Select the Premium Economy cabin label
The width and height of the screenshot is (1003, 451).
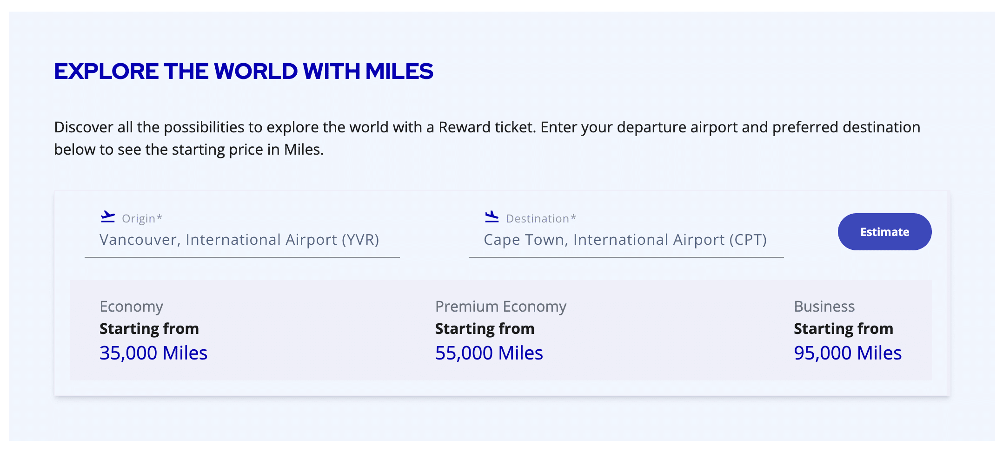[500, 307]
